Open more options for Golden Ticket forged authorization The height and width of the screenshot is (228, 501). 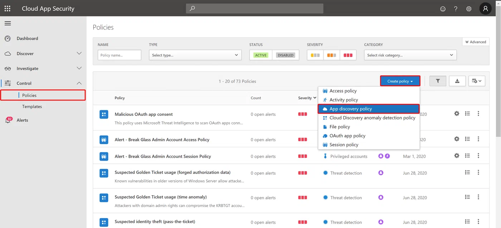(x=478, y=172)
